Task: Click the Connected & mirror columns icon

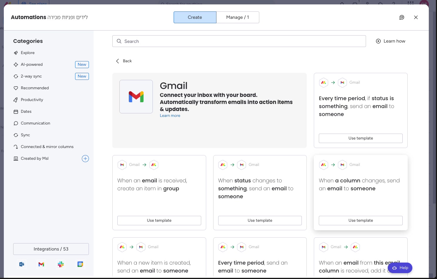Action: pos(16,147)
